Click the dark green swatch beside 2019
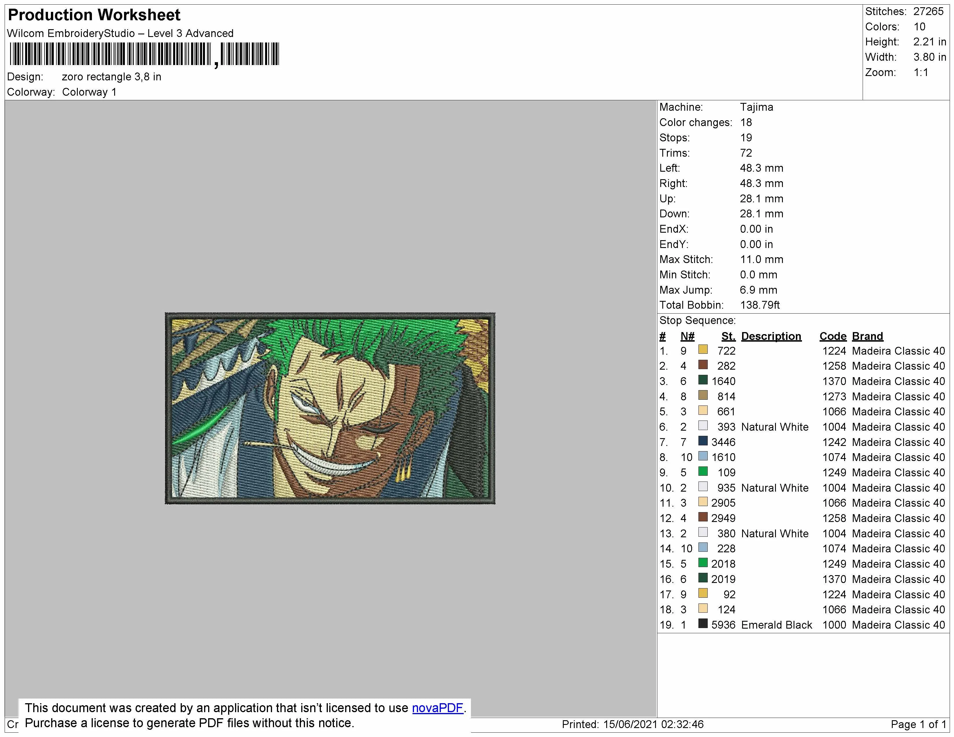 703,578
